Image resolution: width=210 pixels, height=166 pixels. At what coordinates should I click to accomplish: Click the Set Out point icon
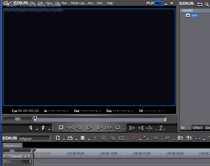(43, 128)
